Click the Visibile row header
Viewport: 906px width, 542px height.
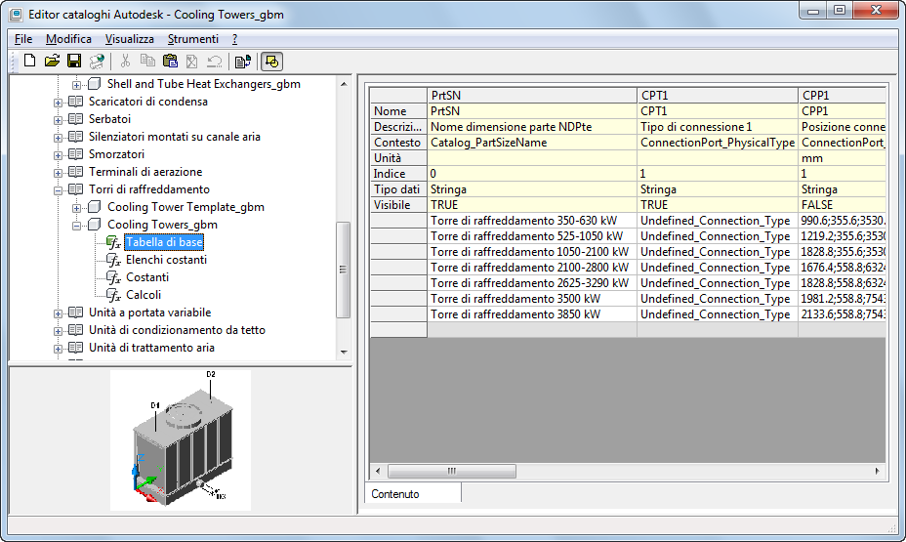[x=398, y=205]
